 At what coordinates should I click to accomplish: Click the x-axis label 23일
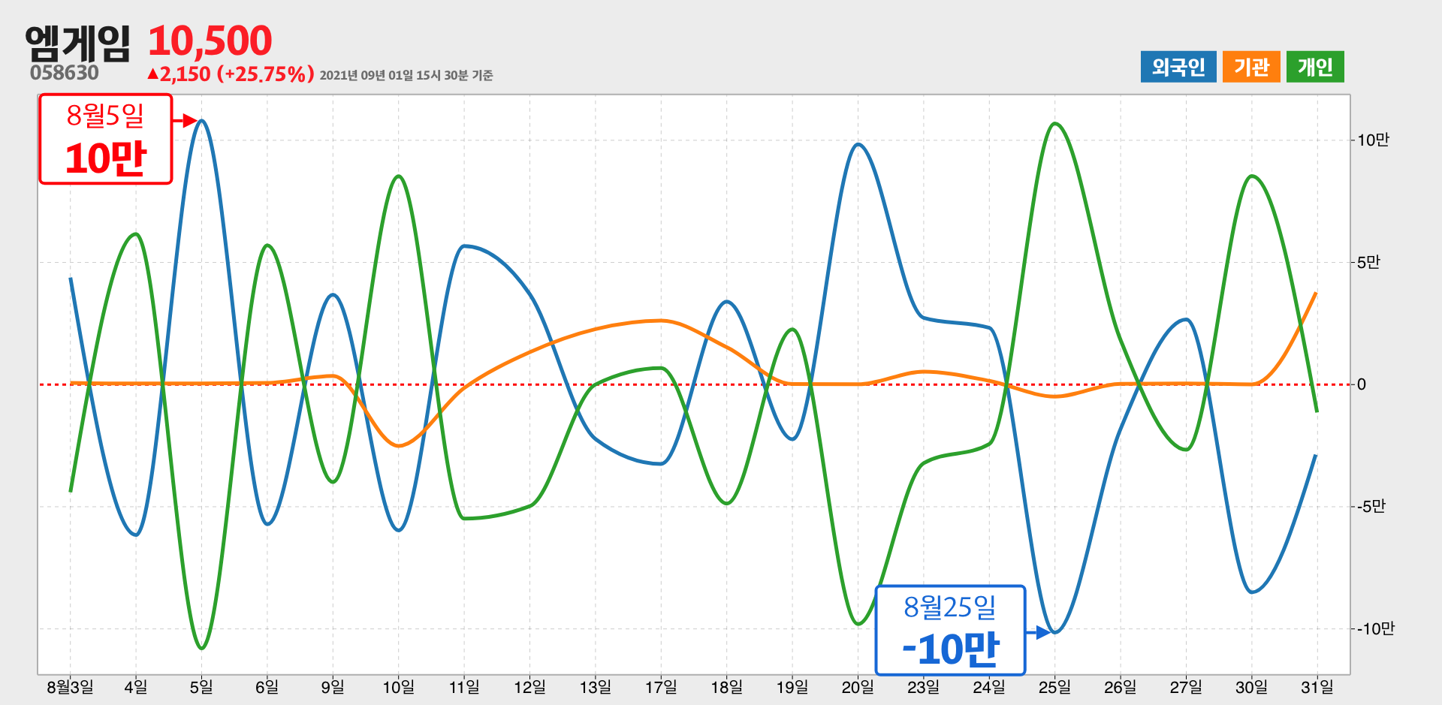(923, 687)
